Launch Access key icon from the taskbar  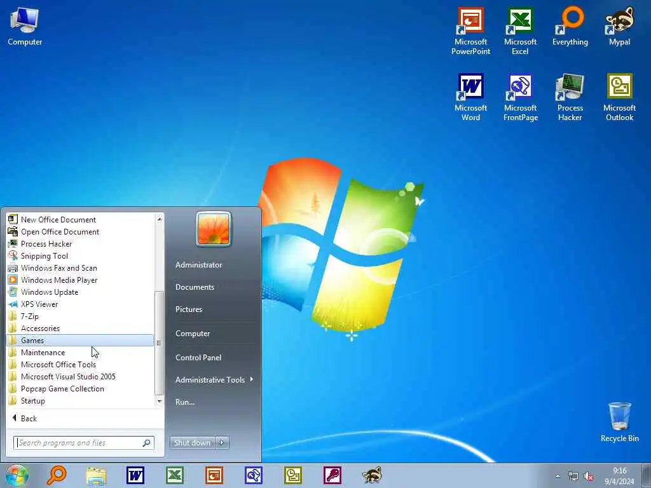click(x=332, y=475)
